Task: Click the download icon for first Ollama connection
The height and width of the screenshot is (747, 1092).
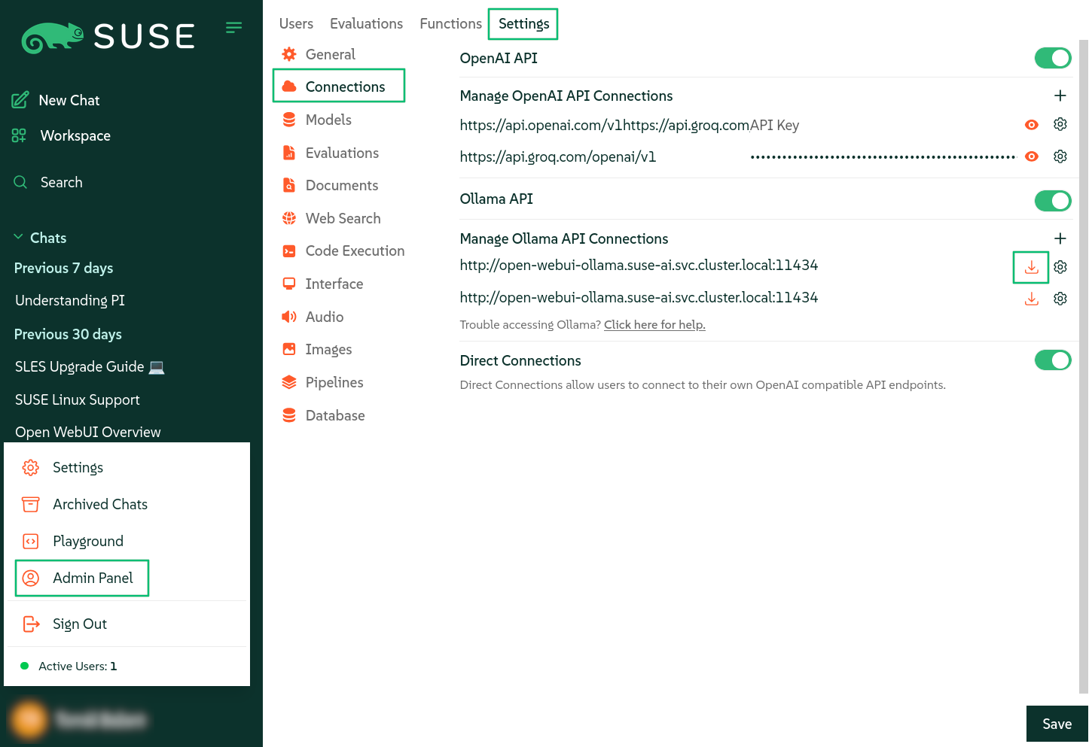Action: point(1031,267)
